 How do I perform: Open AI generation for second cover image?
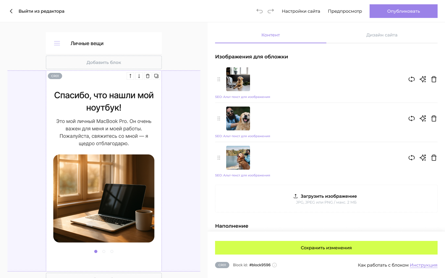click(x=423, y=119)
